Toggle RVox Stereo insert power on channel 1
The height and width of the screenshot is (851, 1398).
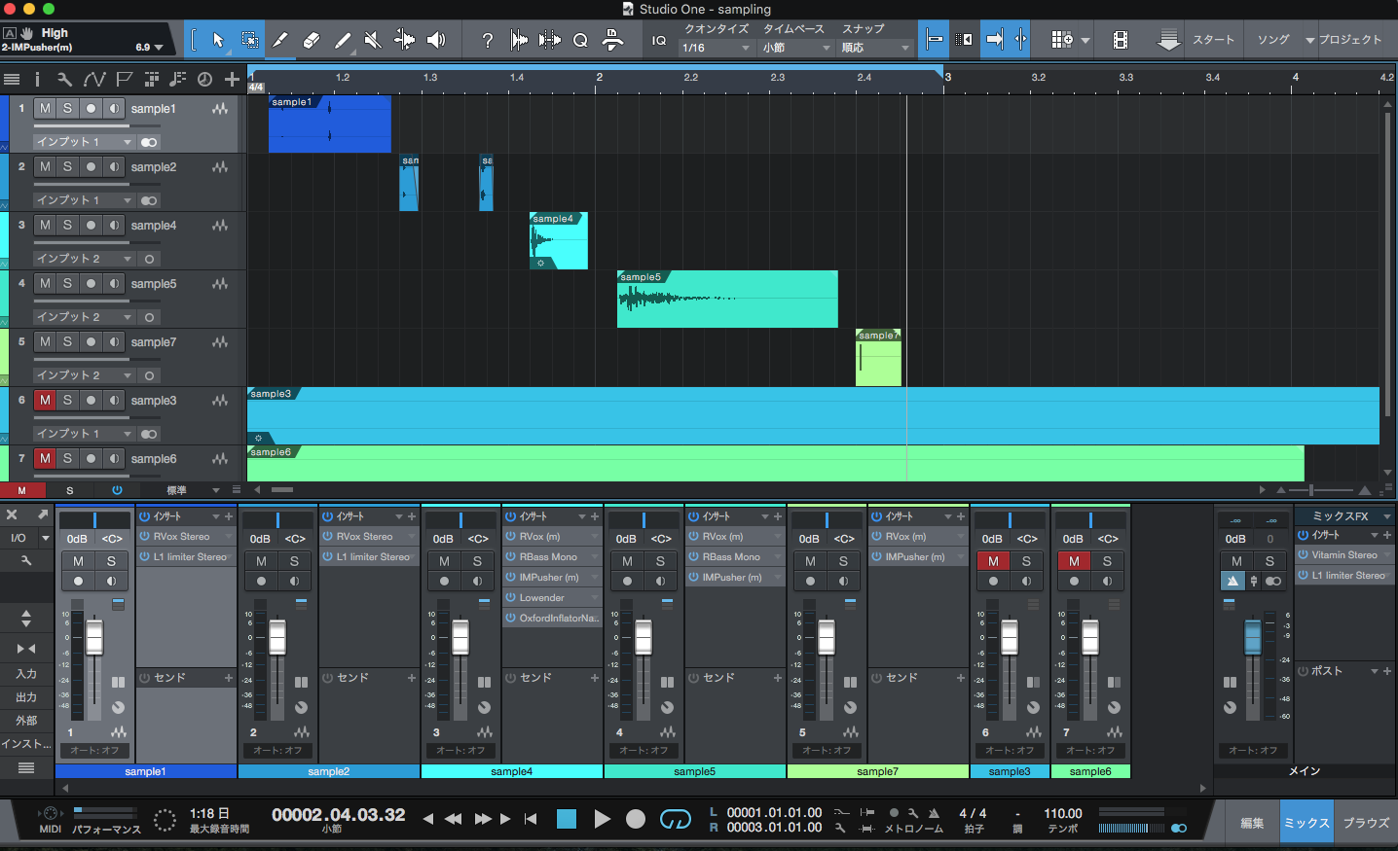[144, 537]
